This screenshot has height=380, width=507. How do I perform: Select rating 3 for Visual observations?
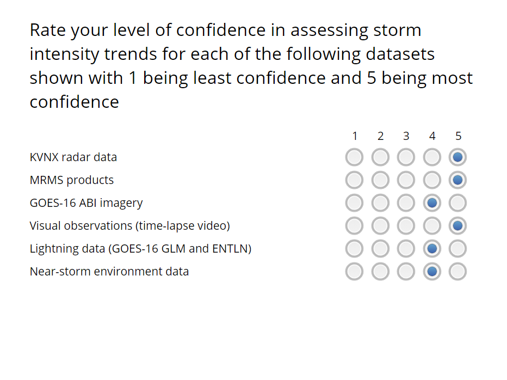point(406,226)
